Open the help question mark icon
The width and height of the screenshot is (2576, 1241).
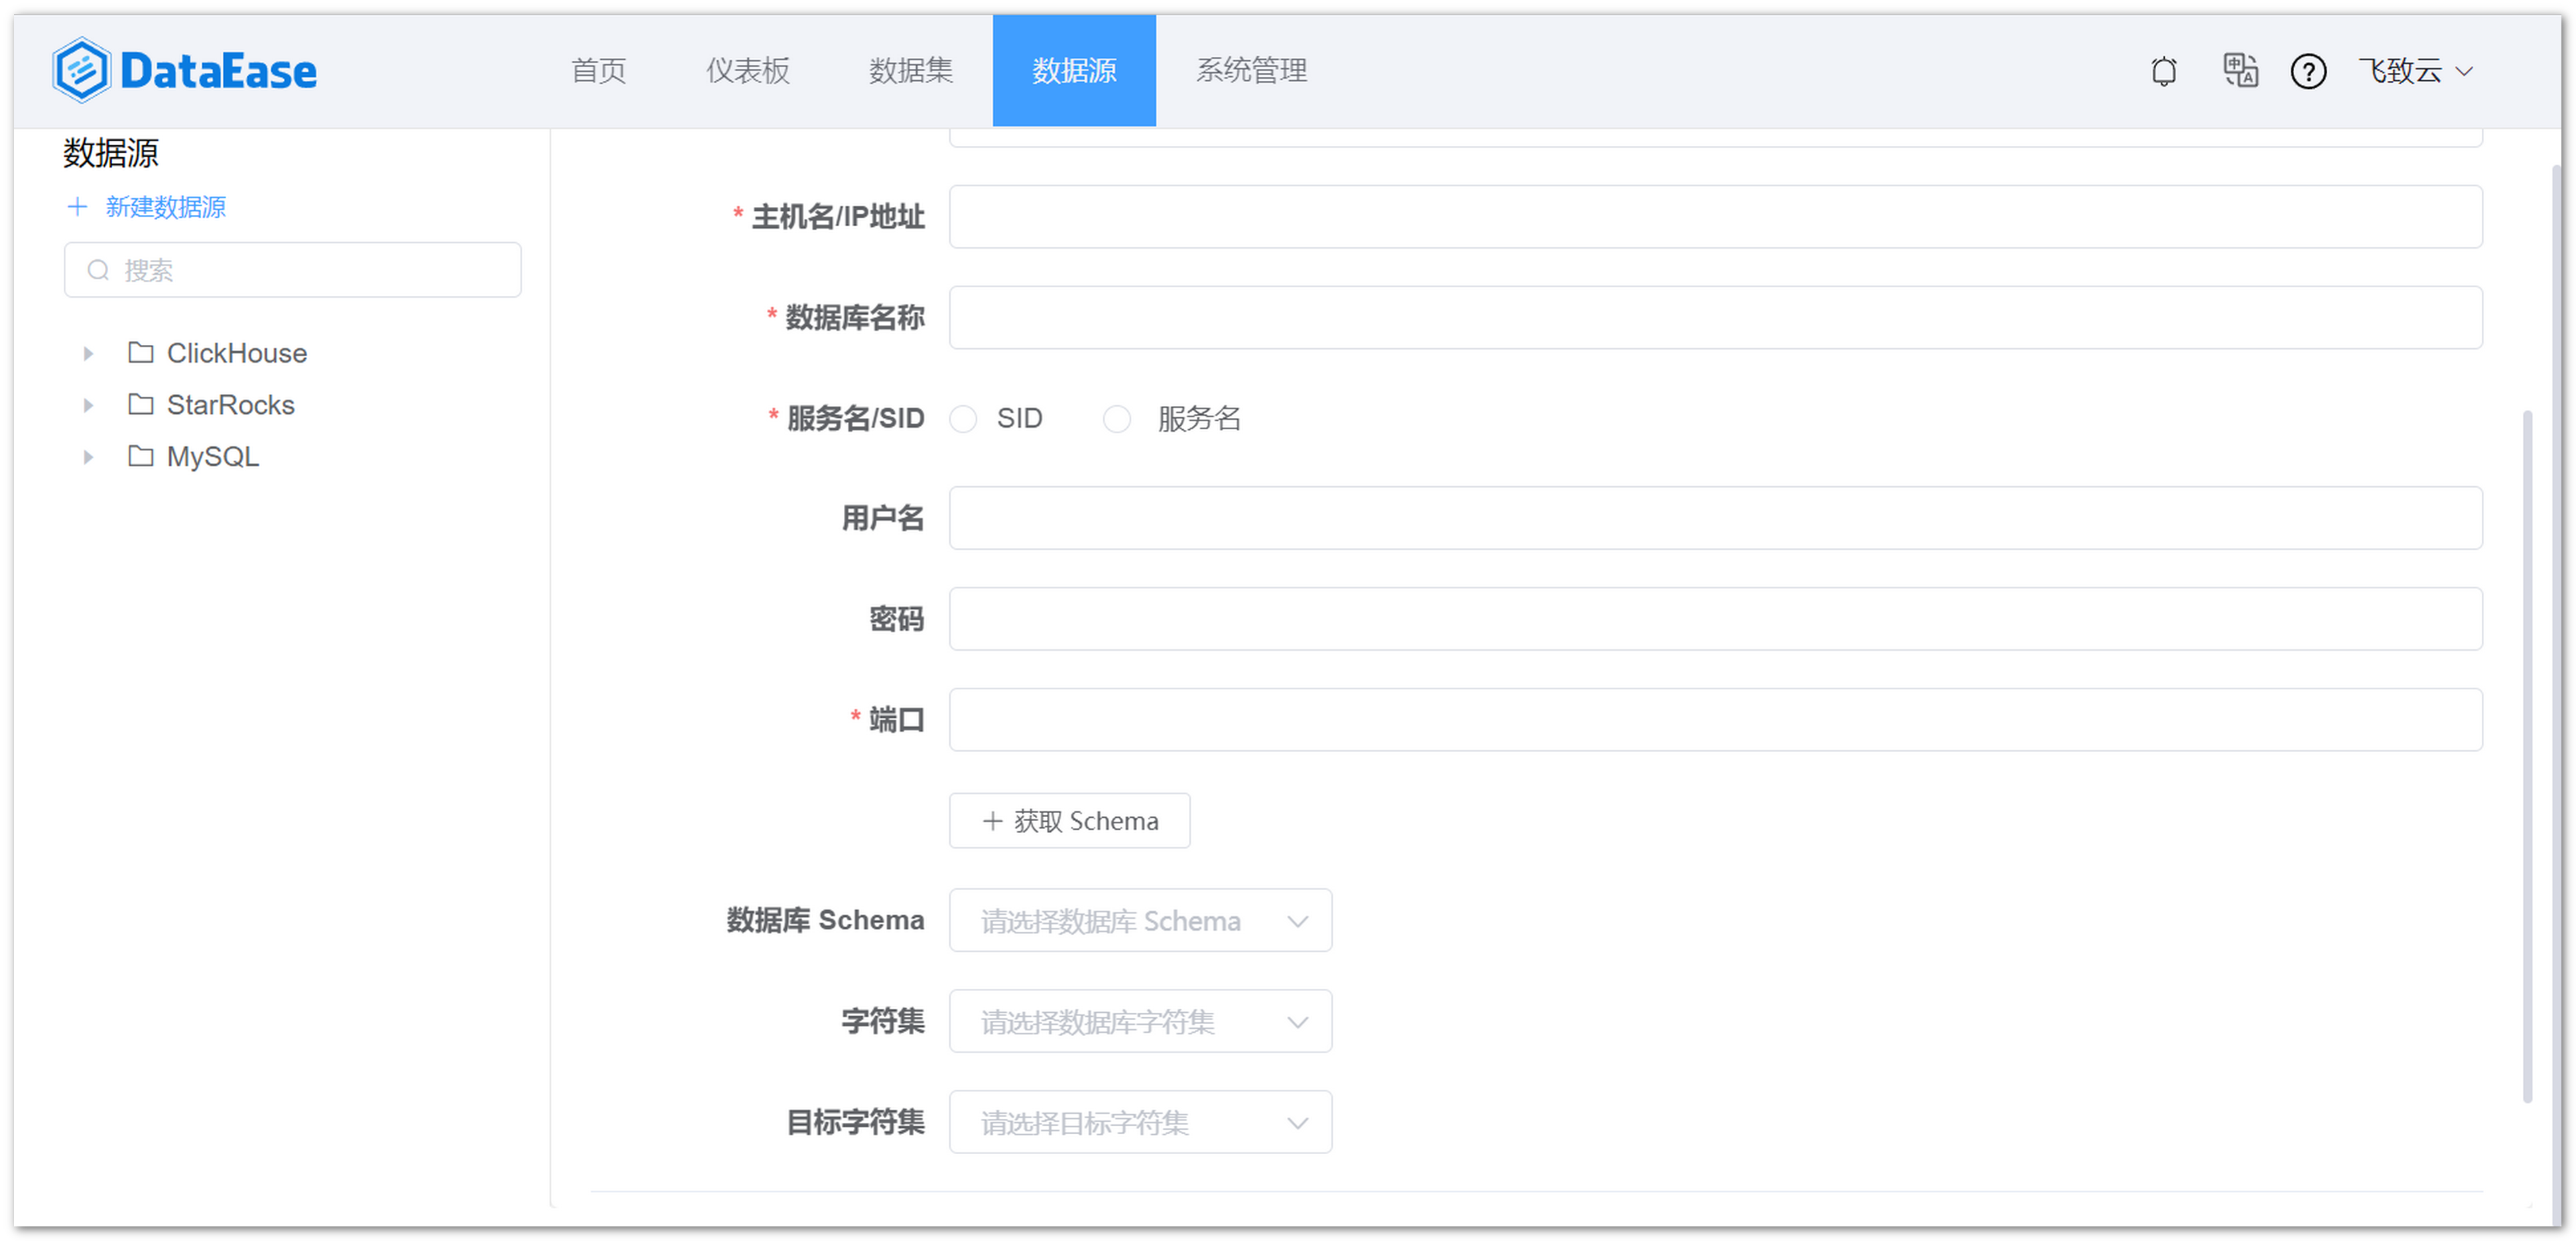(2308, 71)
